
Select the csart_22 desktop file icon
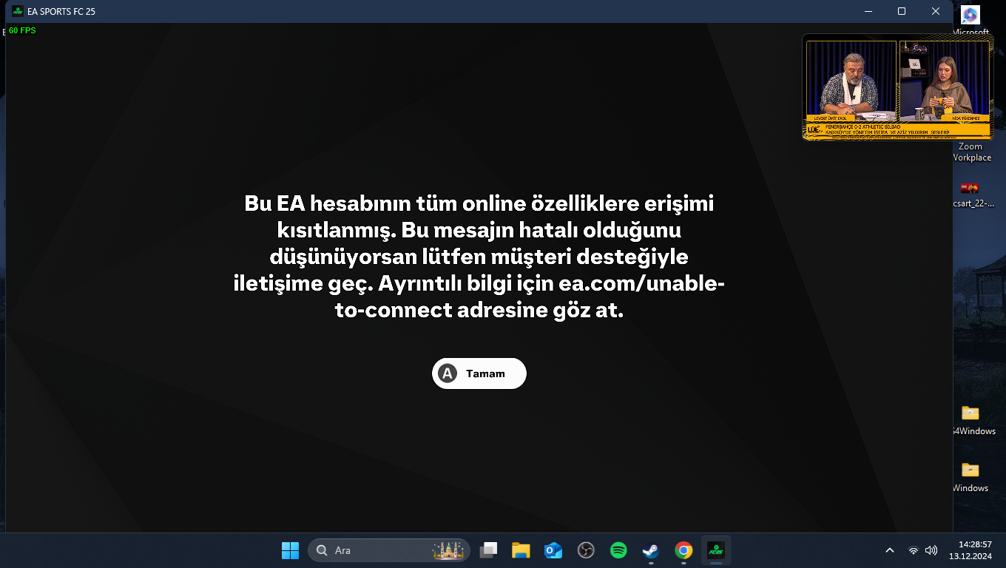(x=970, y=187)
